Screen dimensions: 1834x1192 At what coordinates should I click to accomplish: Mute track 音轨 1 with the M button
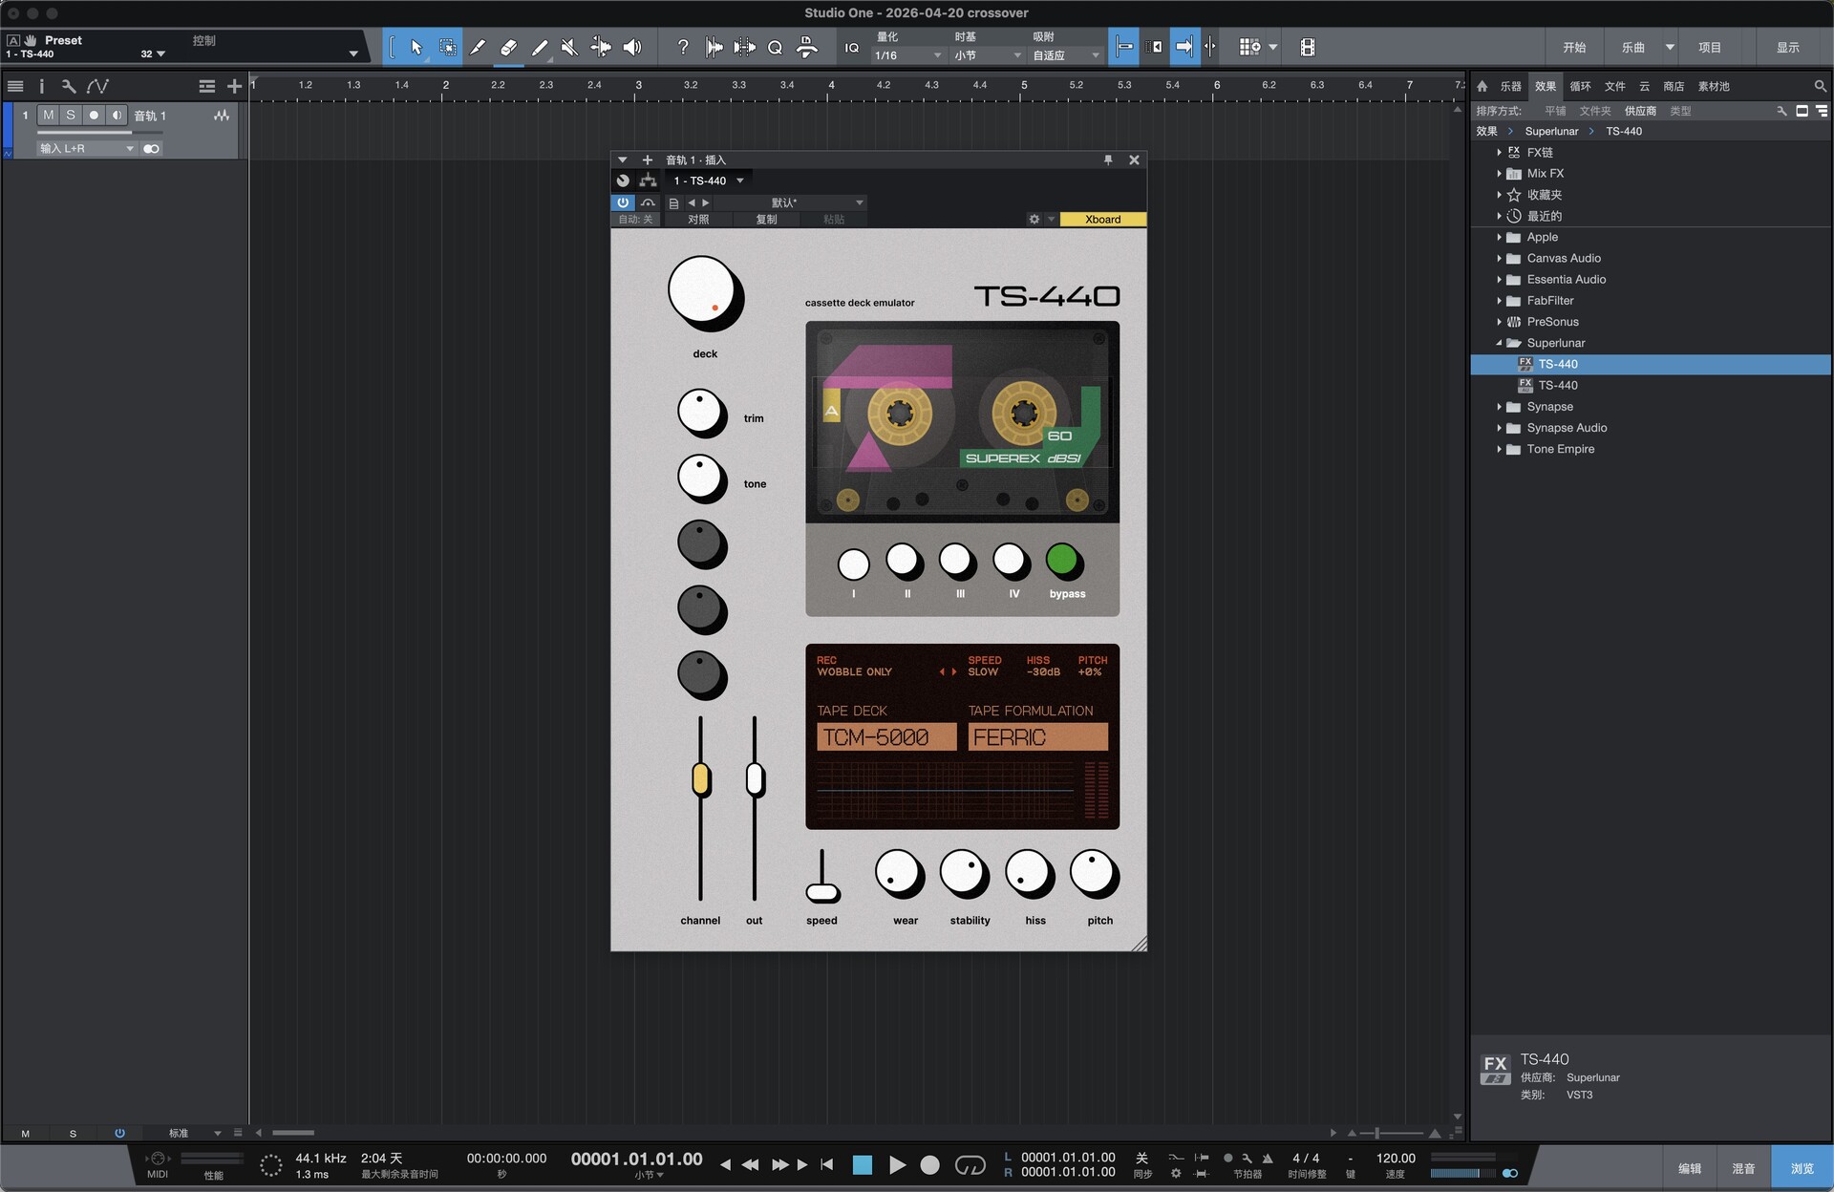[x=46, y=115]
